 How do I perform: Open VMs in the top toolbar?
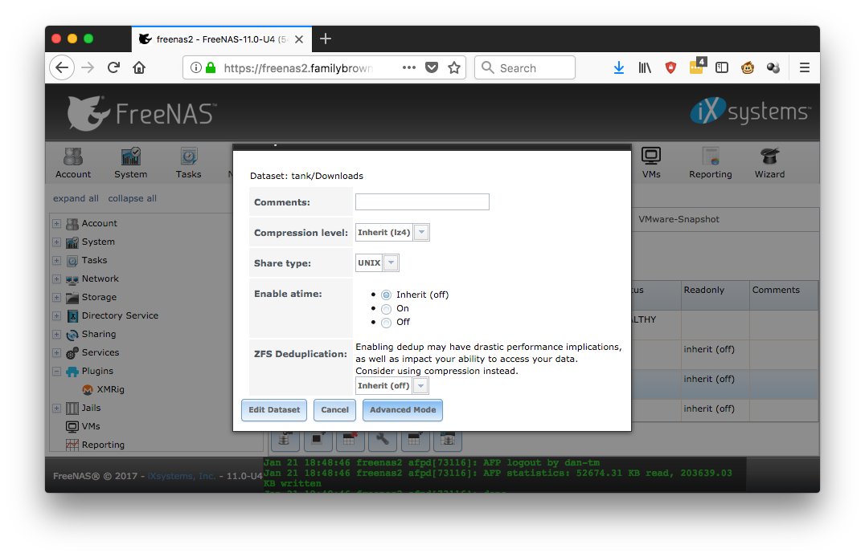pyautogui.click(x=651, y=163)
